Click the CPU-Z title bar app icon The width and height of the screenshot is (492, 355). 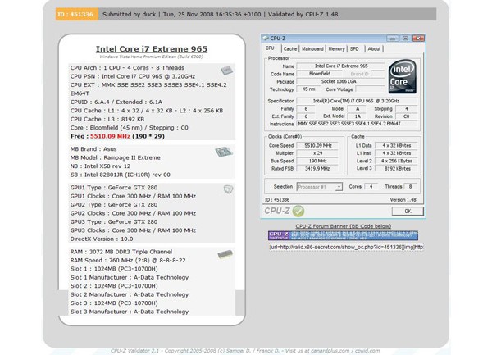[266, 39]
